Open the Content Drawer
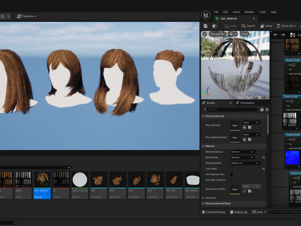301x226 pixels. tap(214, 212)
